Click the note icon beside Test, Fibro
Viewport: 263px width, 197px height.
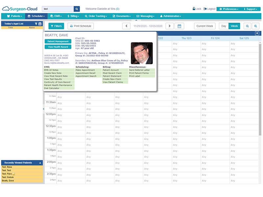[14, 174]
